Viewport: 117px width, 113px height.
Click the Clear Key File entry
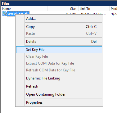click(x=59, y=56)
